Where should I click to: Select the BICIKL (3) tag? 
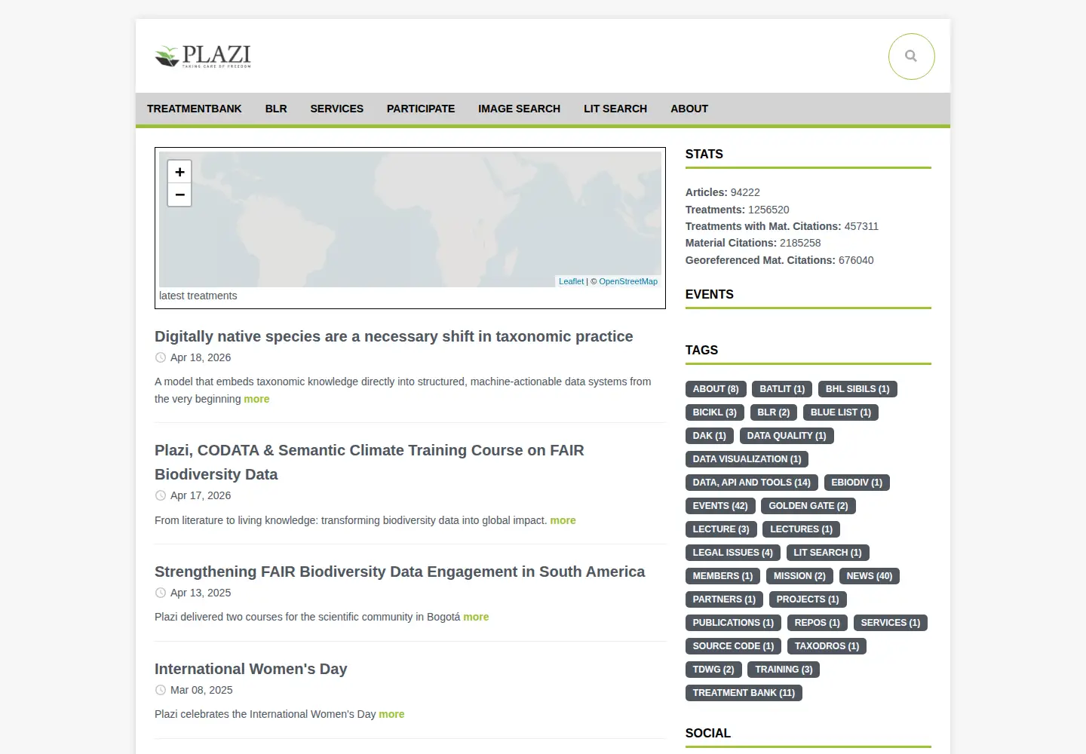(715, 412)
